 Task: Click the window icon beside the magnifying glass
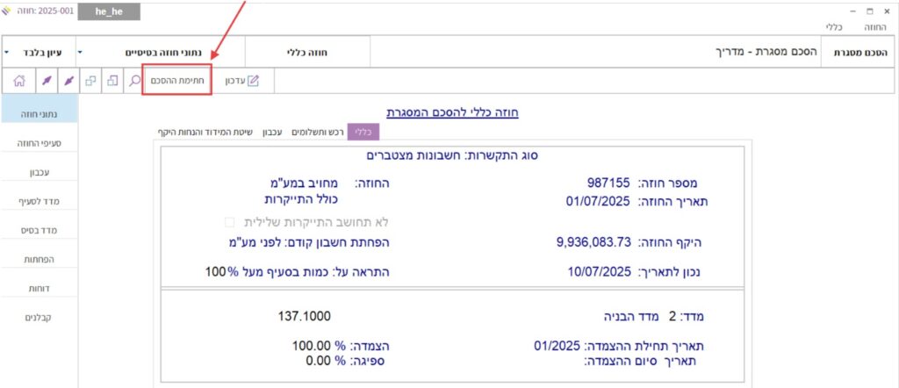tap(112, 81)
